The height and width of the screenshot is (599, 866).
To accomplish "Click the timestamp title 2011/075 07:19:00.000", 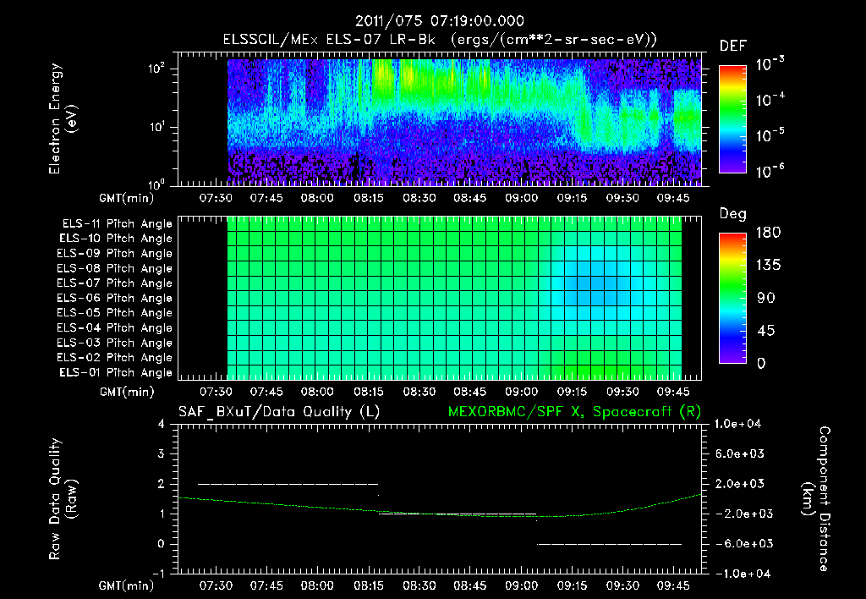I will point(439,21).
